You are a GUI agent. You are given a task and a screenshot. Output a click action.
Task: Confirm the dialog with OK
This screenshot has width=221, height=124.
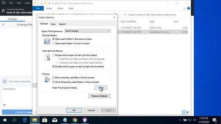point(74,110)
